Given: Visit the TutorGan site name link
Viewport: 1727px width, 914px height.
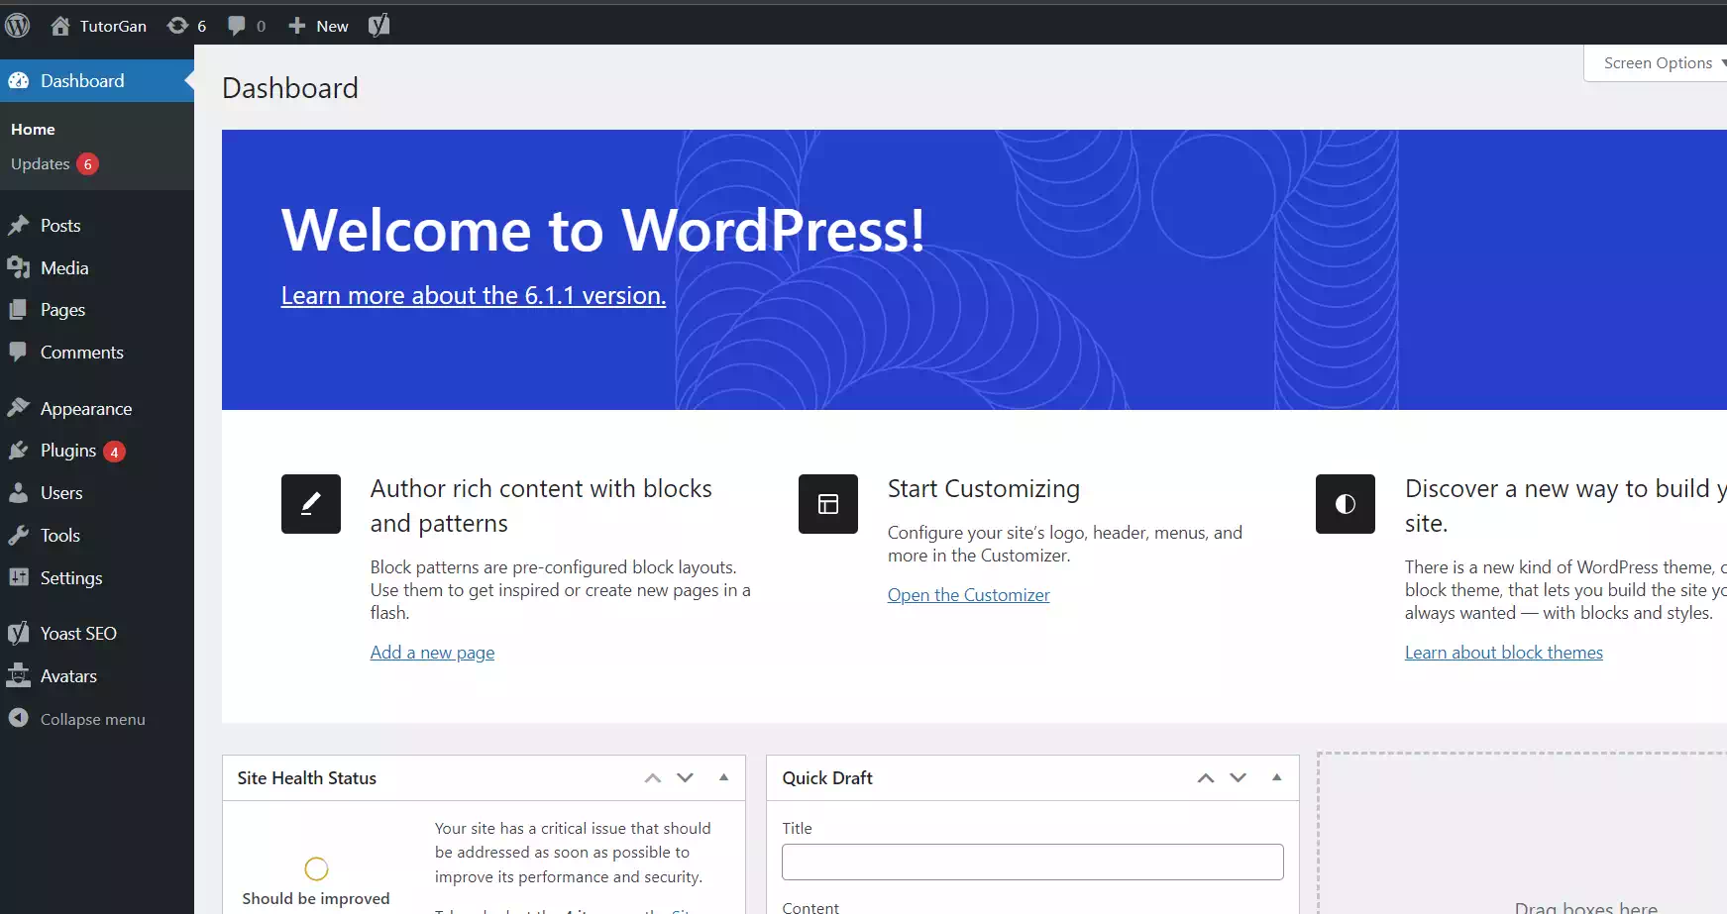Looking at the screenshot, I should coord(113,27).
